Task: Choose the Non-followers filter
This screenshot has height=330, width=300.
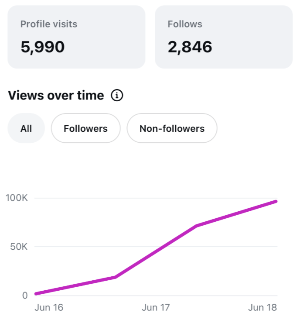Action: coord(172,128)
